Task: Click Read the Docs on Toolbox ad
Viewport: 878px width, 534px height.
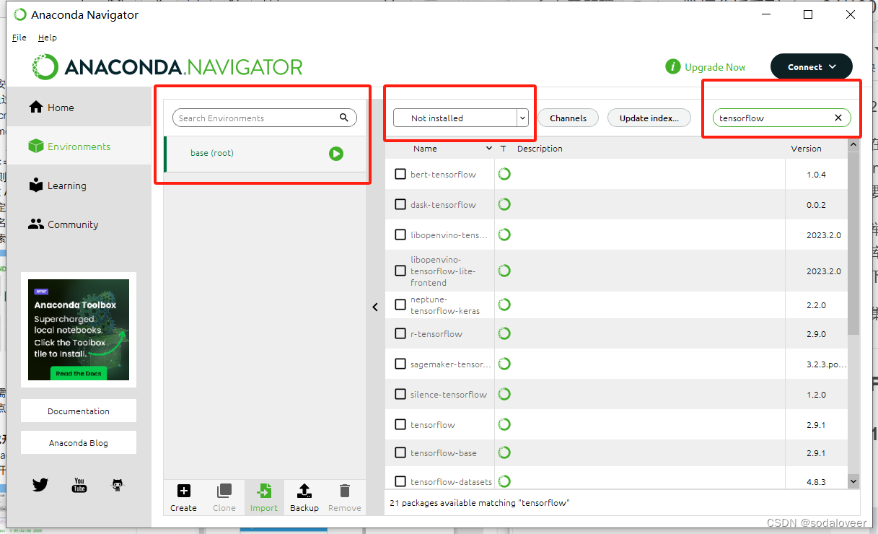Action: click(79, 373)
